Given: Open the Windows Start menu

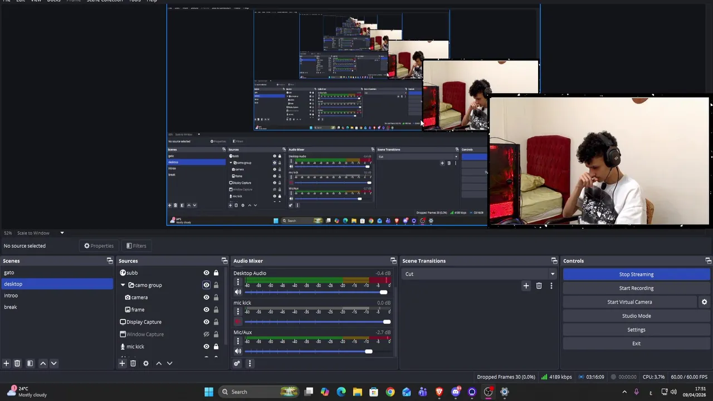Looking at the screenshot, I should coord(208,392).
